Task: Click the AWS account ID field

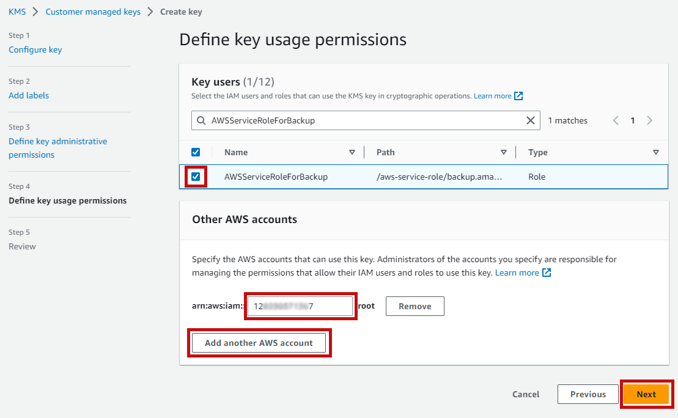Action: click(300, 306)
